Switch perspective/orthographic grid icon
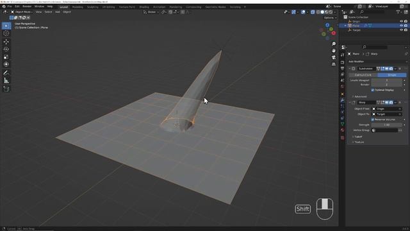This screenshot has width=410, height=231. (334, 64)
